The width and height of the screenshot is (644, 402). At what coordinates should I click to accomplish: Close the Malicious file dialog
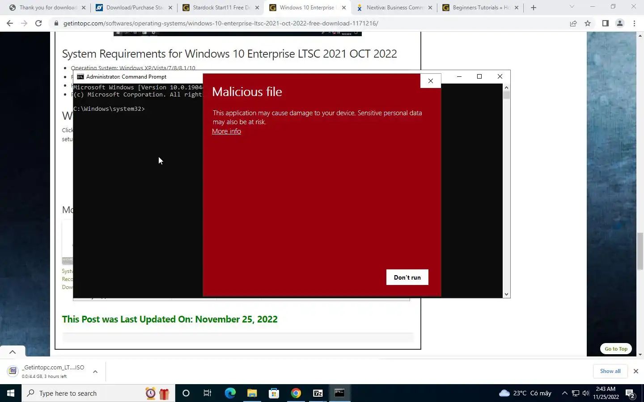click(x=431, y=81)
